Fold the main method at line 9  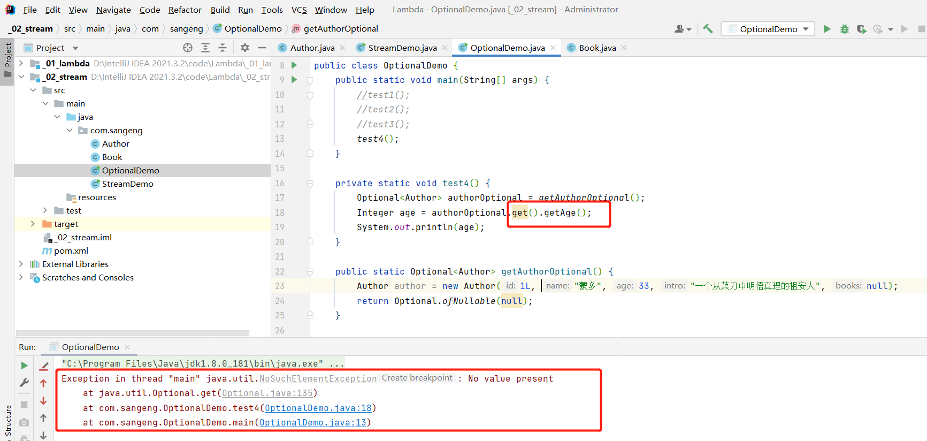(x=310, y=80)
